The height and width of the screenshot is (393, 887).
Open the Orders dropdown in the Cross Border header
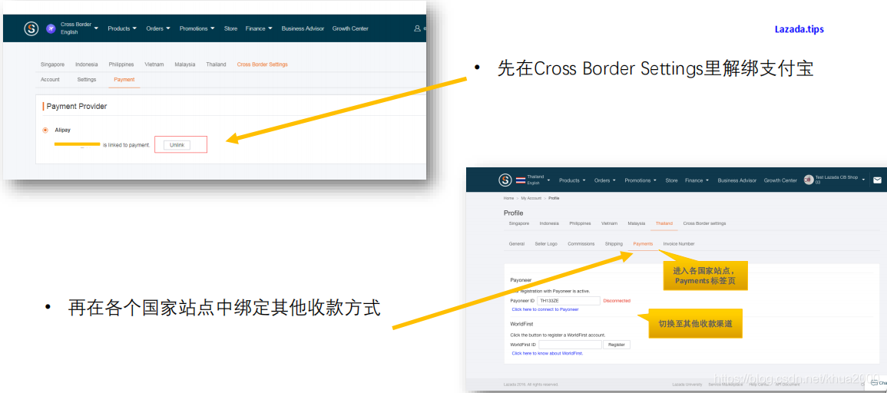pos(158,28)
